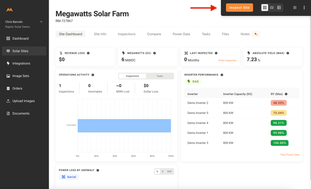Screen dimensions: 311x189
Task: Click the Absolute Yield (Max) info icon
Action: (288, 53)
